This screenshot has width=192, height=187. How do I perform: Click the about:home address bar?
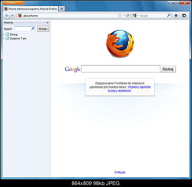(70, 16)
